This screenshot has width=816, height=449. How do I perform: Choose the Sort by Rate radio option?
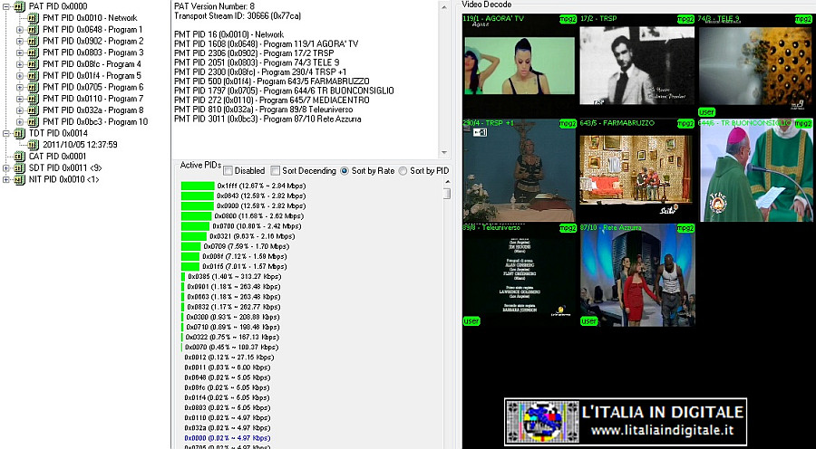(x=344, y=170)
